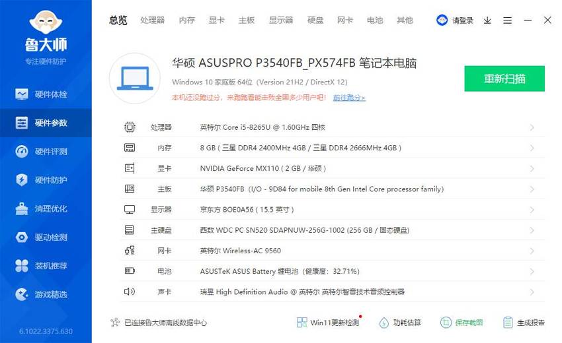Minimize the 鲁大师 window
The width and height of the screenshot is (562, 343).
tap(528, 20)
